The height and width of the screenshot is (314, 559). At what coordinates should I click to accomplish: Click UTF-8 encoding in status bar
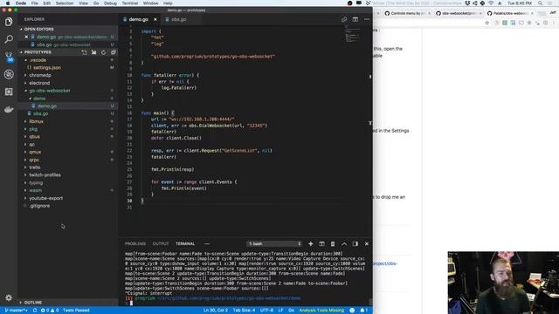click(x=266, y=311)
